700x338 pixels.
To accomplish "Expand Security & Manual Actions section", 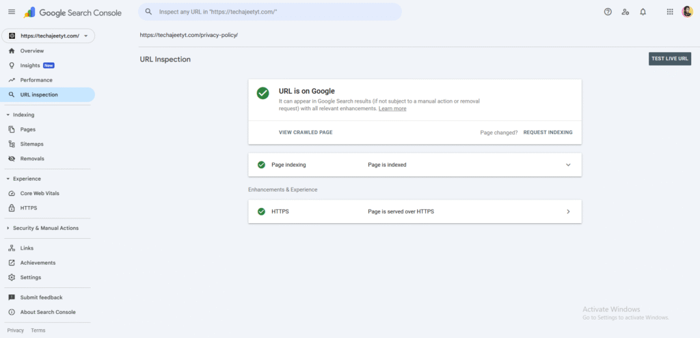I will coord(8,228).
